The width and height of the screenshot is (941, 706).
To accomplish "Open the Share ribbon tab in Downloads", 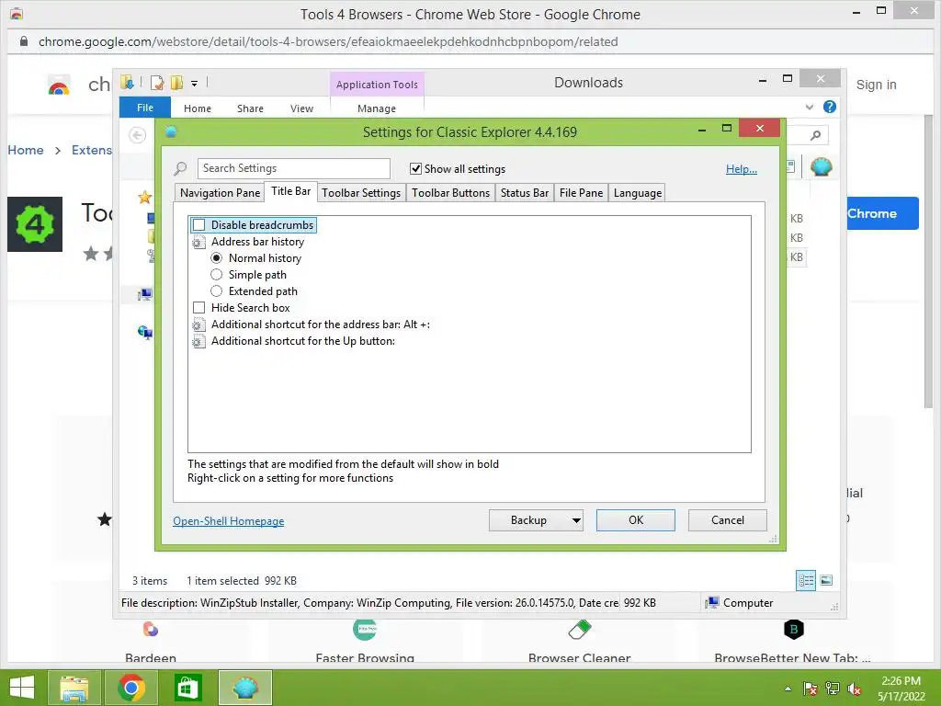I will click(x=250, y=108).
